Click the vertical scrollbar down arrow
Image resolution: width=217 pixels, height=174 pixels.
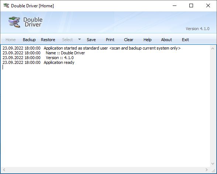pyautogui.click(x=213, y=164)
